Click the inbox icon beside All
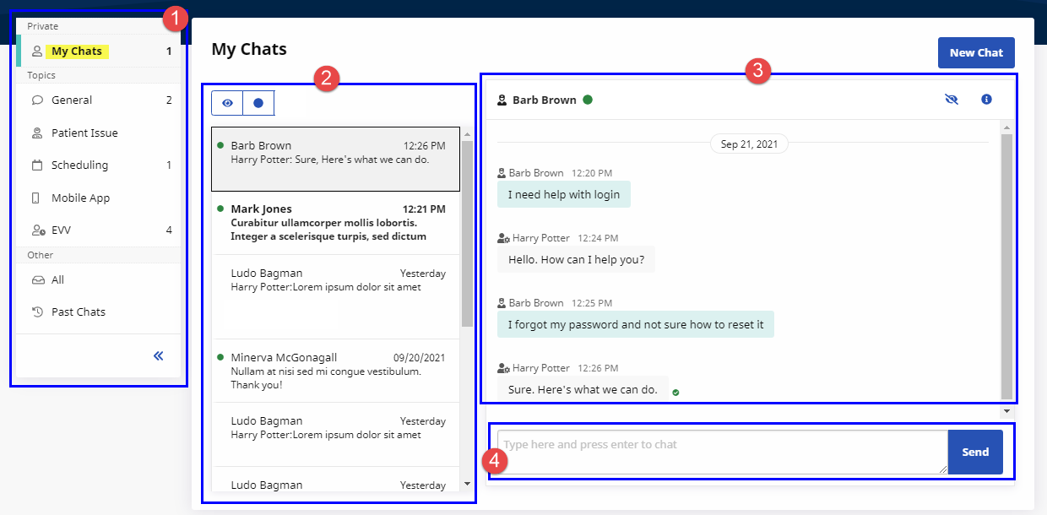 37,280
